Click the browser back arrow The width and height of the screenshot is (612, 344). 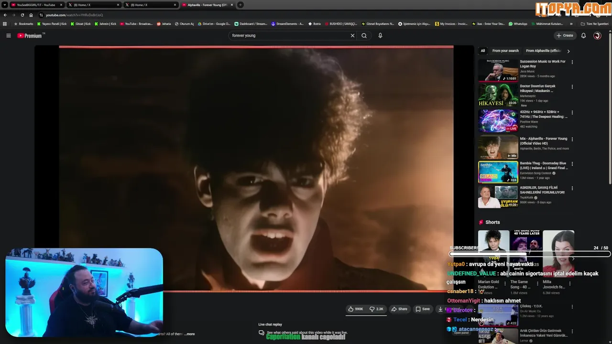[x=5, y=15]
